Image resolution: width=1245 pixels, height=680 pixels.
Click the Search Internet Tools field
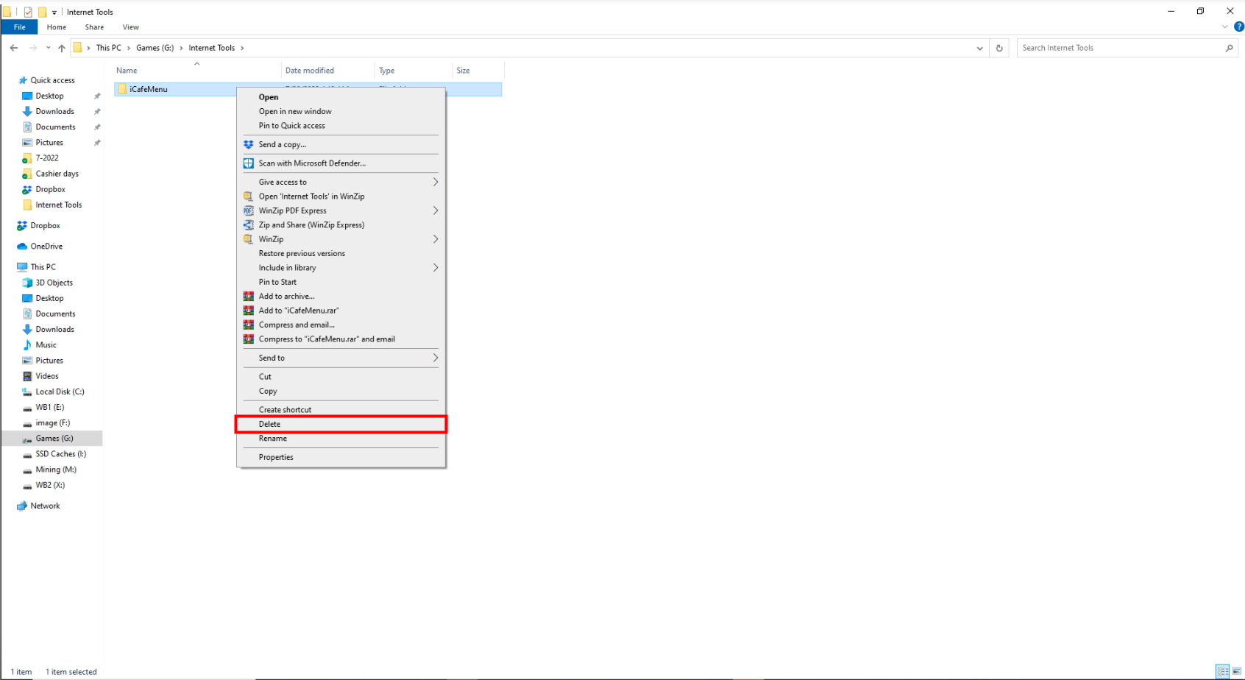[1118, 48]
